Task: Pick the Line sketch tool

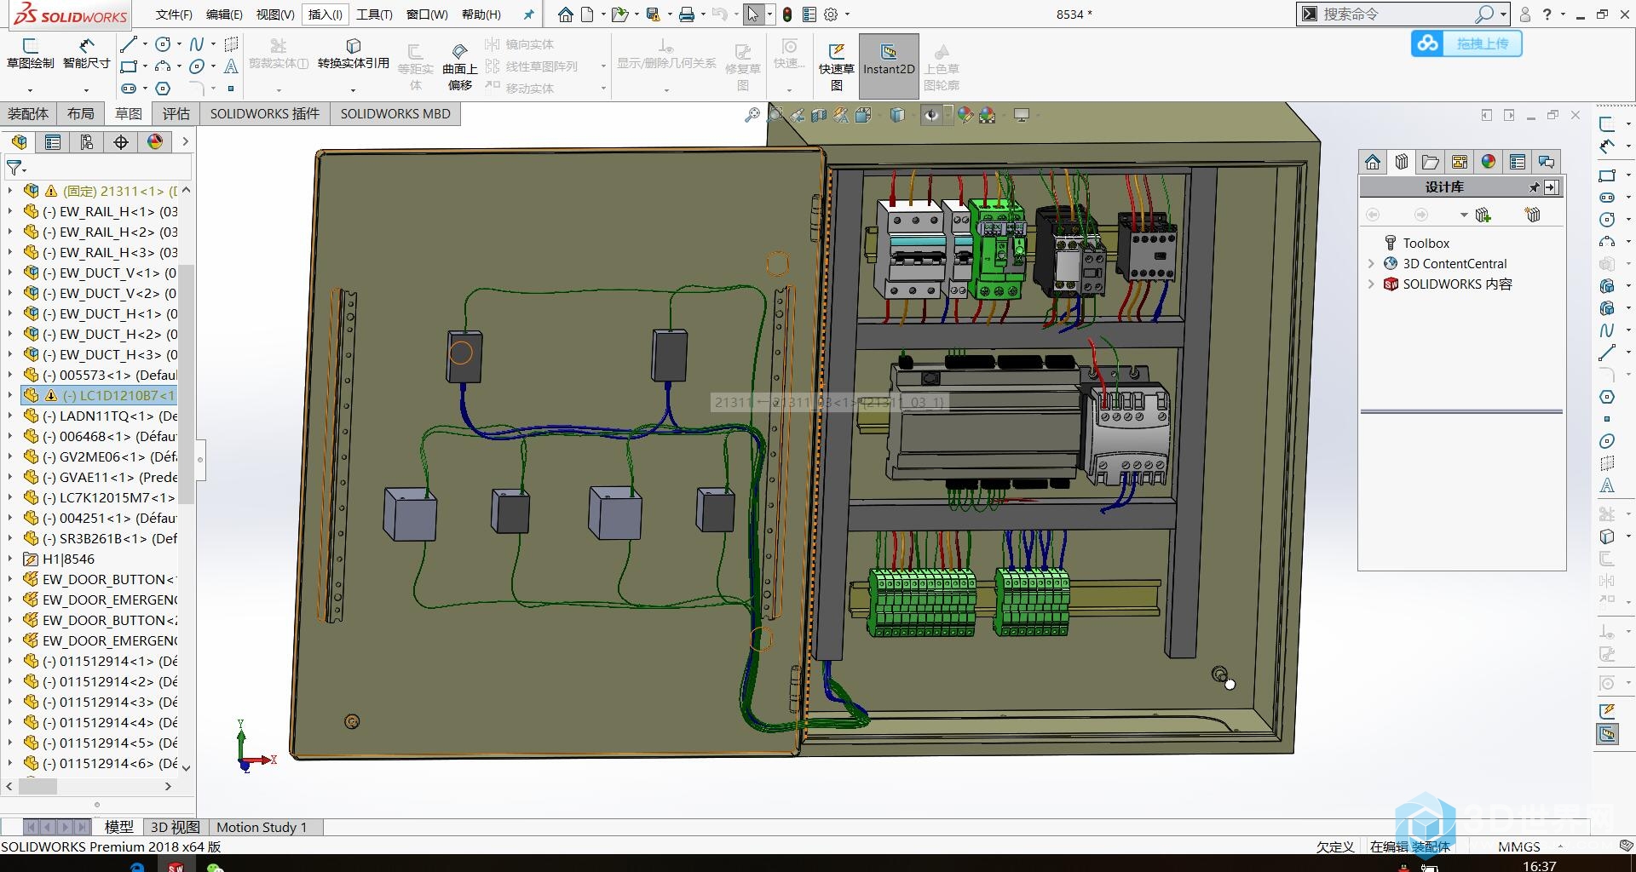Action: click(129, 44)
